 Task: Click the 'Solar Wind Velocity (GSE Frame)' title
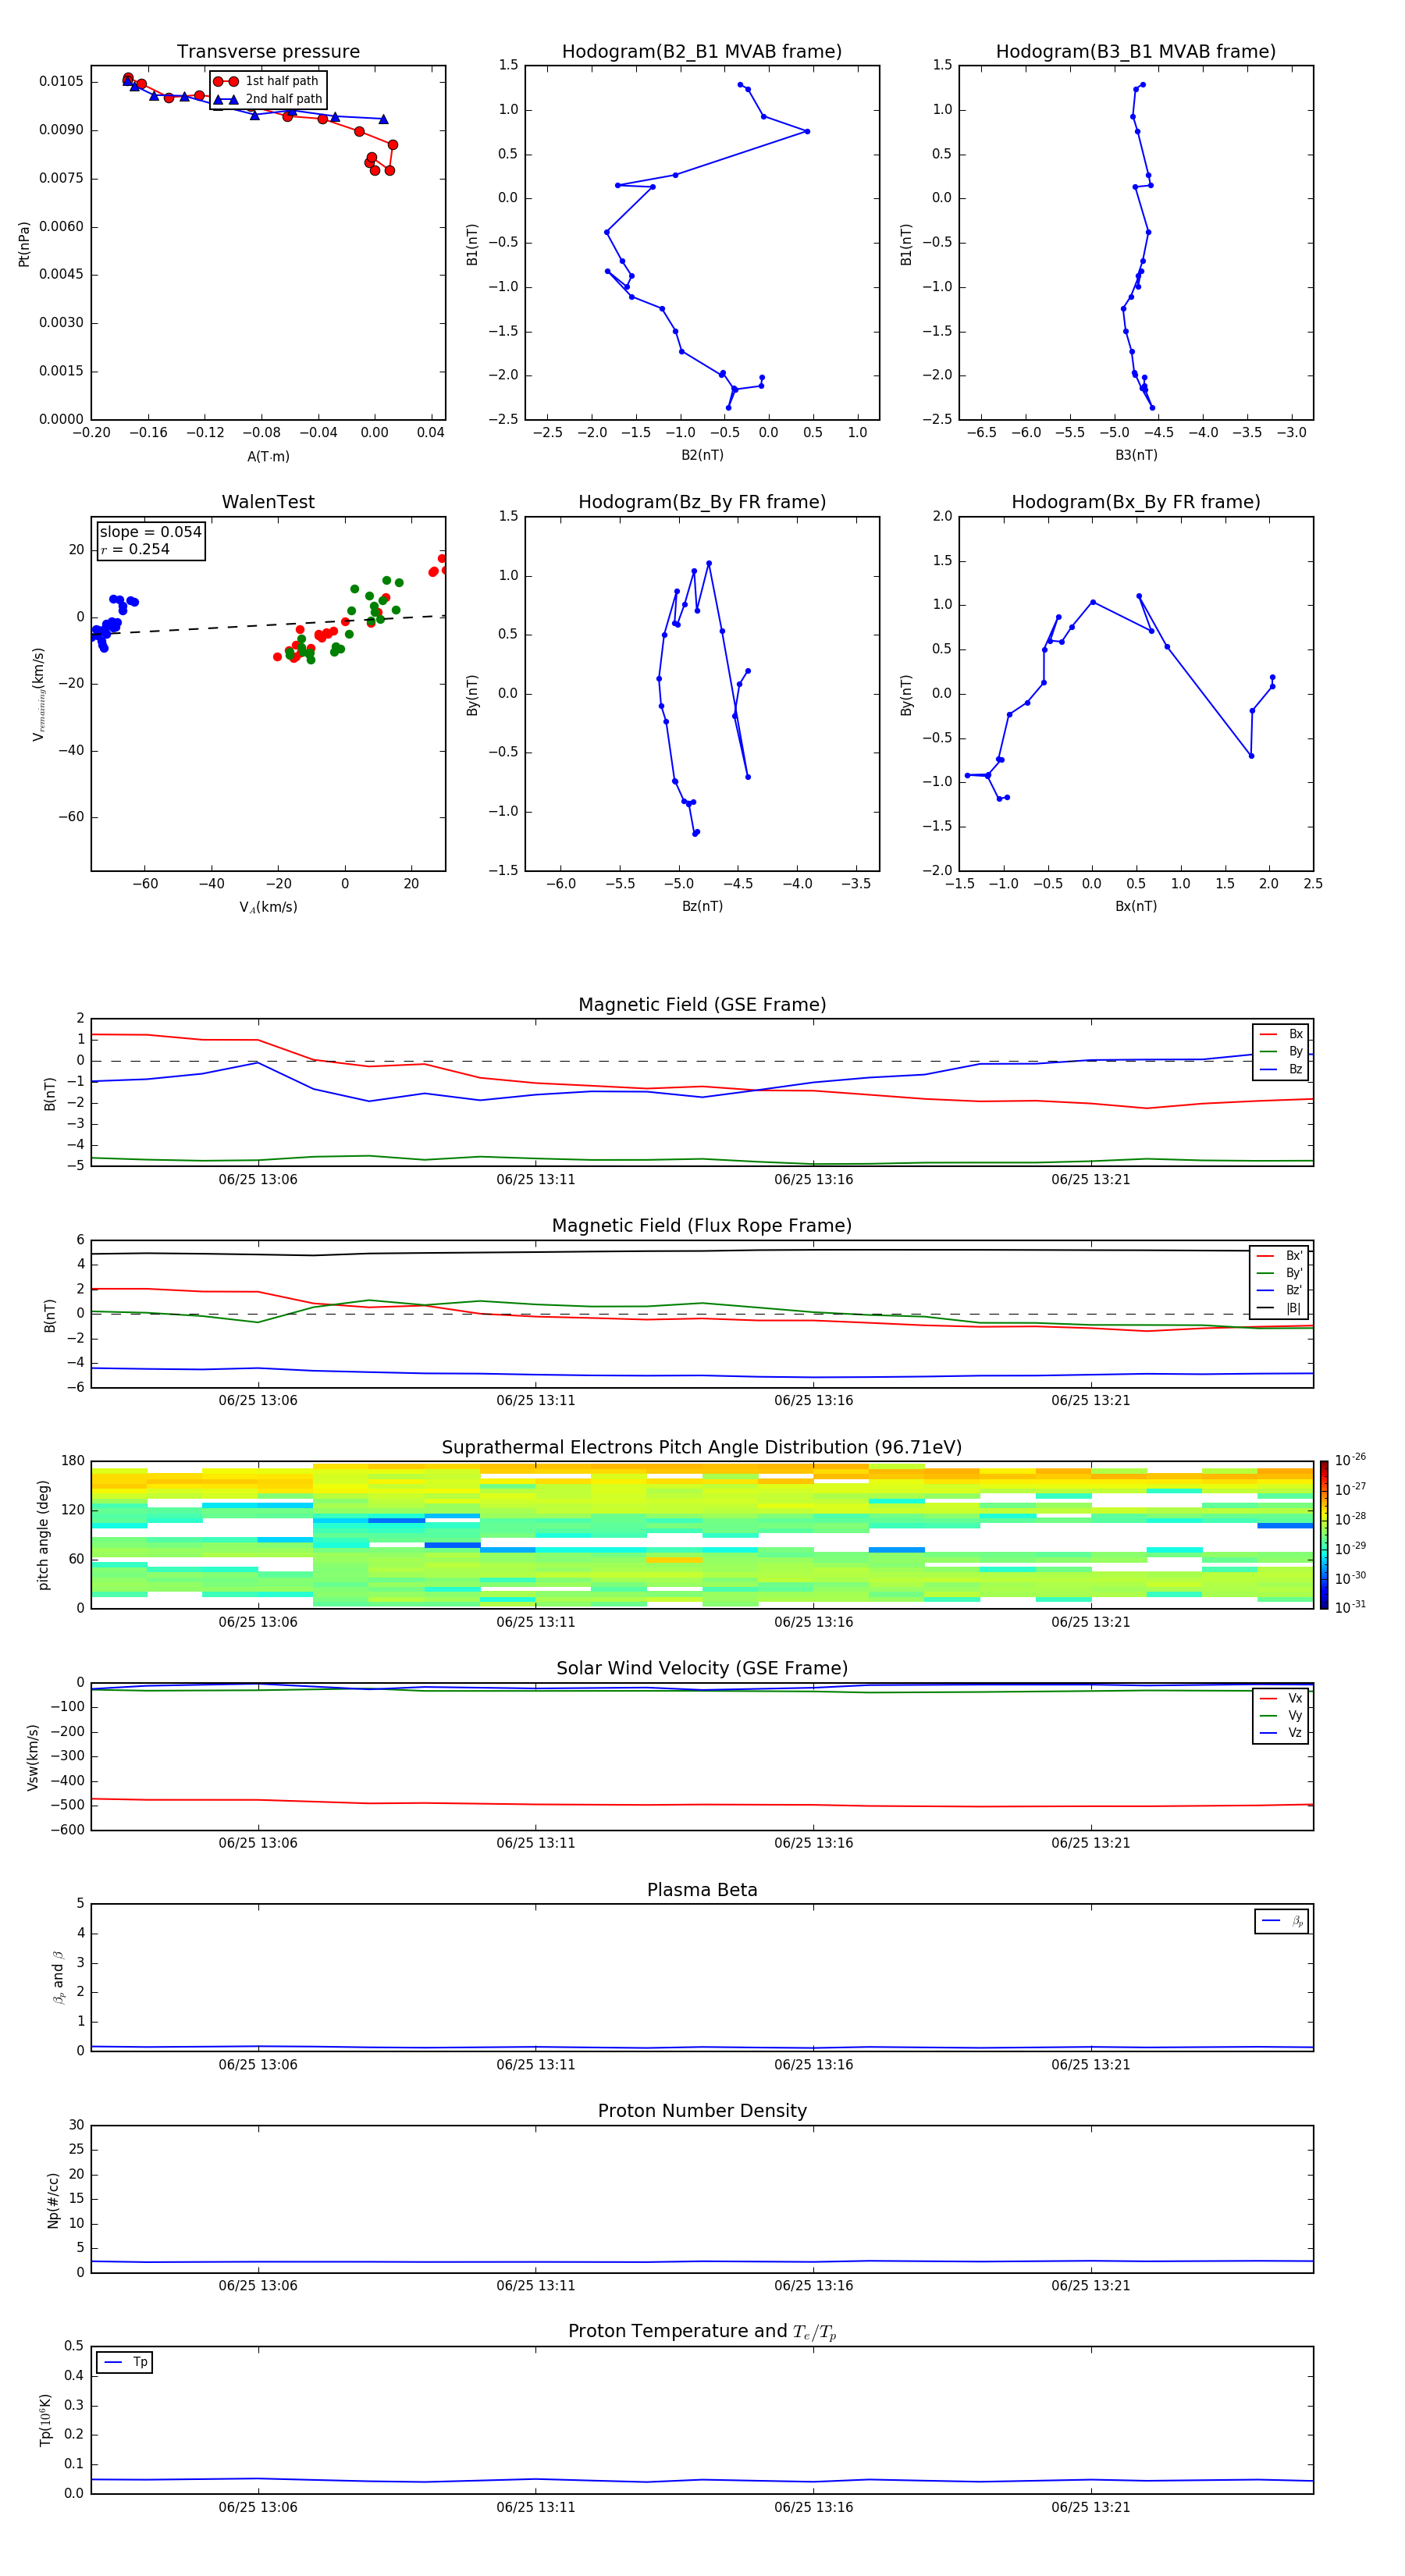point(702,1669)
